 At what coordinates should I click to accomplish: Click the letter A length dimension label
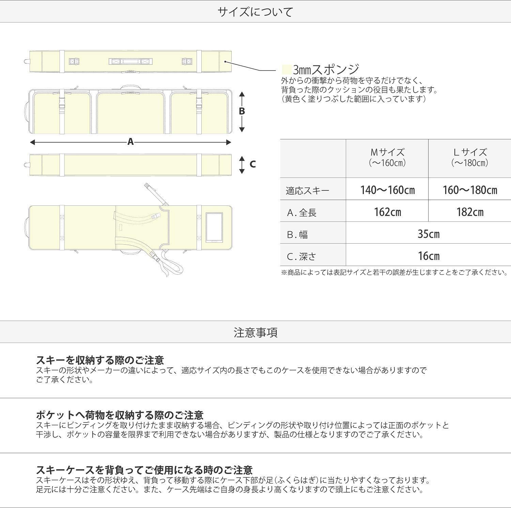[x=130, y=142]
